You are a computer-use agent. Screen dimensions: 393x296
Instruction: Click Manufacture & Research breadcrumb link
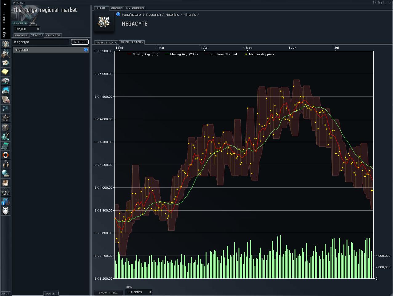(x=141, y=14)
